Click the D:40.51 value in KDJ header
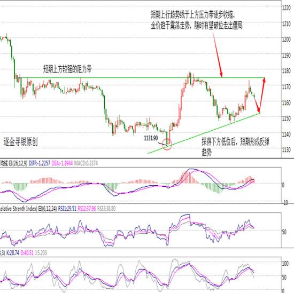The width and height of the screenshot is (294, 293). [x=27, y=253]
